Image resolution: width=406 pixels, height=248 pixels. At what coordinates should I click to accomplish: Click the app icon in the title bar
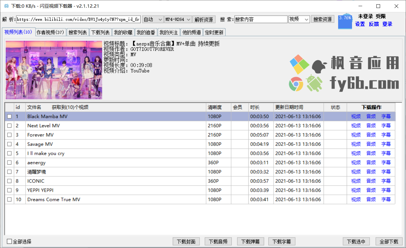pyautogui.click(x=6, y=6)
